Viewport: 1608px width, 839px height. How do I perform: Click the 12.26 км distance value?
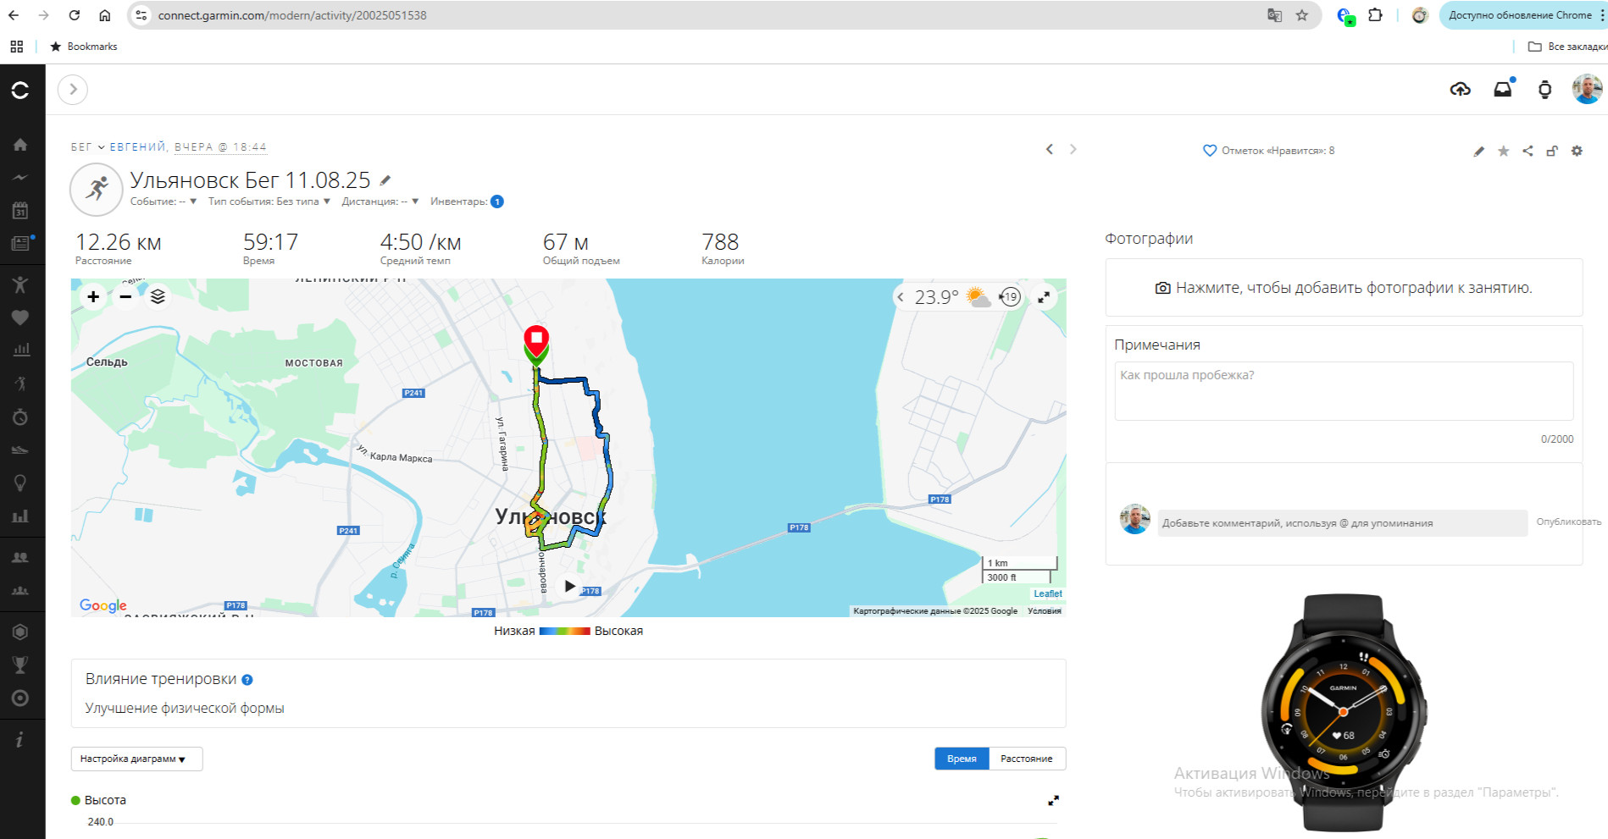coord(118,242)
